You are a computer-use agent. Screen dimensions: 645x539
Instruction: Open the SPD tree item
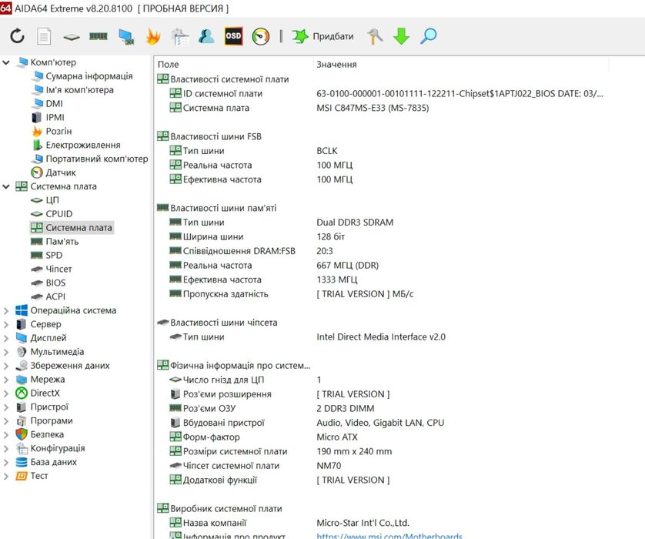[x=54, y=255]
